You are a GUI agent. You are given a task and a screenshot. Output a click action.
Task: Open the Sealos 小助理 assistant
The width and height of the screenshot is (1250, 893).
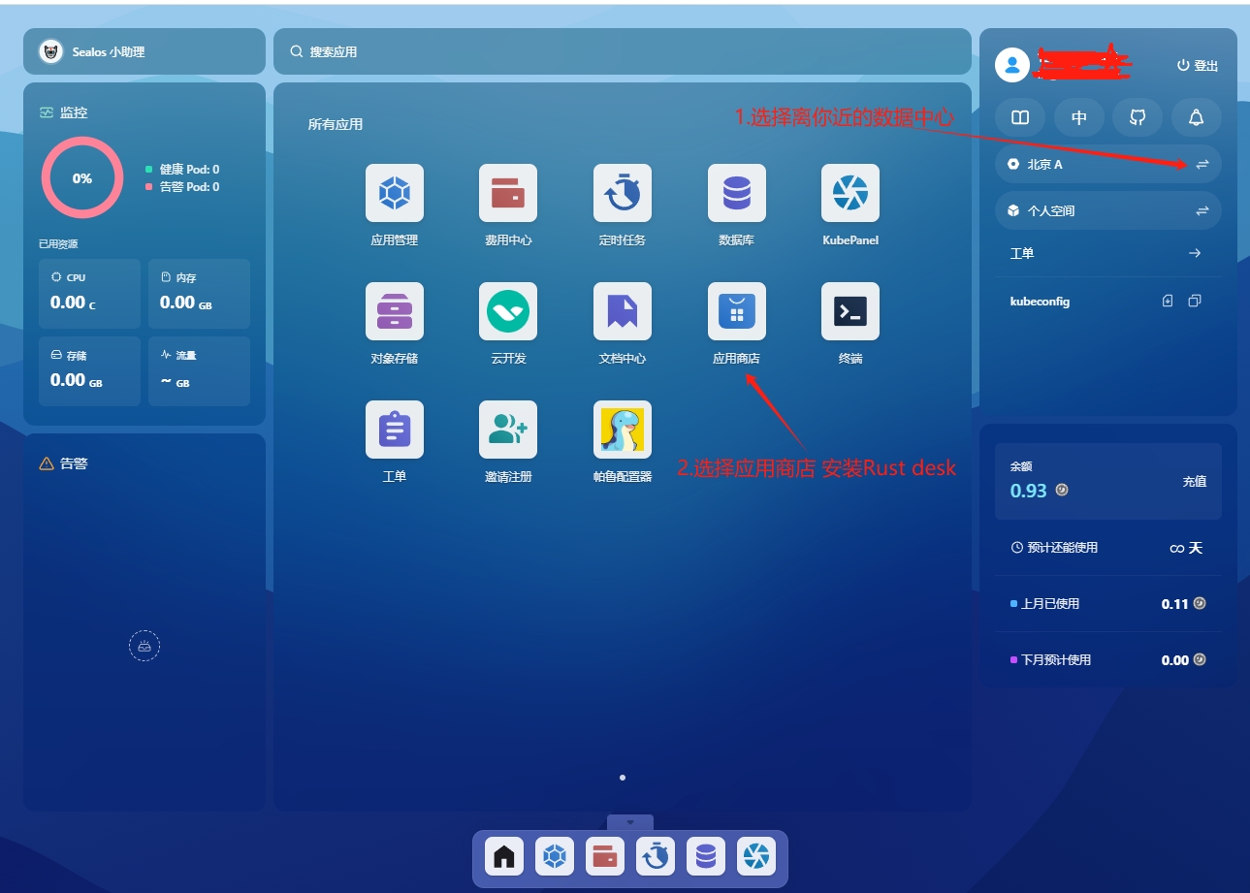click(x=144, y=51)
